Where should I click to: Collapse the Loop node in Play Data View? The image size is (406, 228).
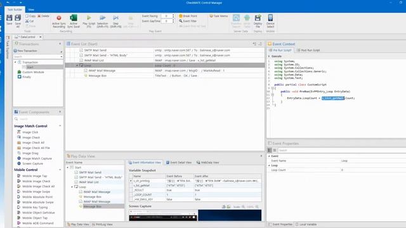[x=72, y=187]
